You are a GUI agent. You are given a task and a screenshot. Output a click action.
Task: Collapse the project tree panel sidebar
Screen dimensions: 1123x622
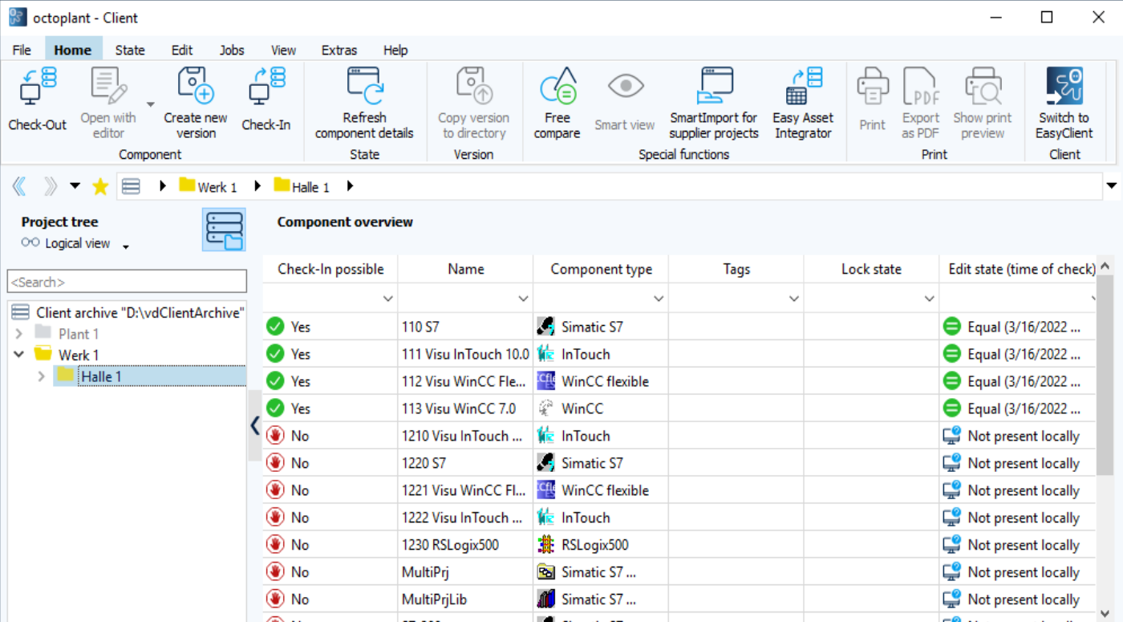pos(254,425)
